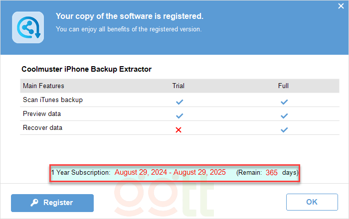The height and width of the screenshot is (219, 349).
Task: Select the Preview data row label
Action: (42, 113)
